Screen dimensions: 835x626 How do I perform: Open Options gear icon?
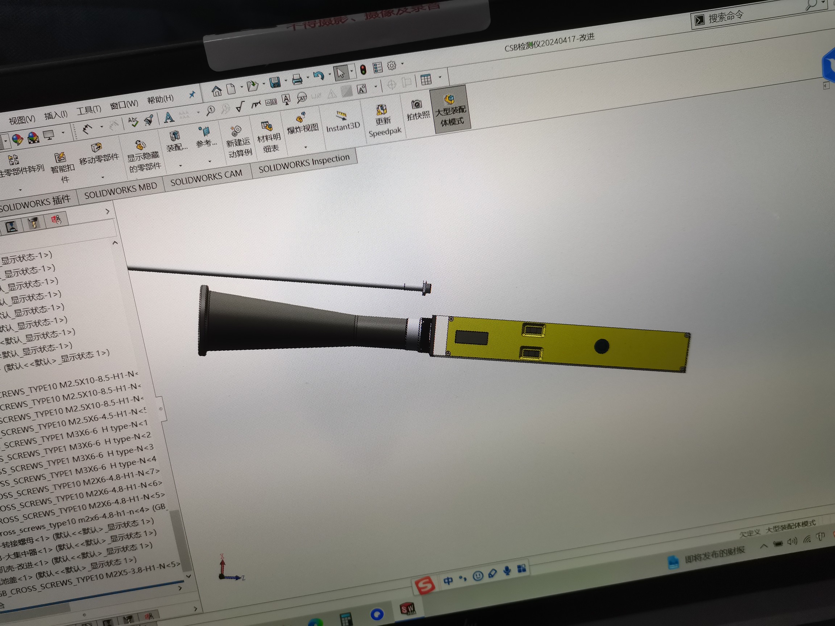391,66
